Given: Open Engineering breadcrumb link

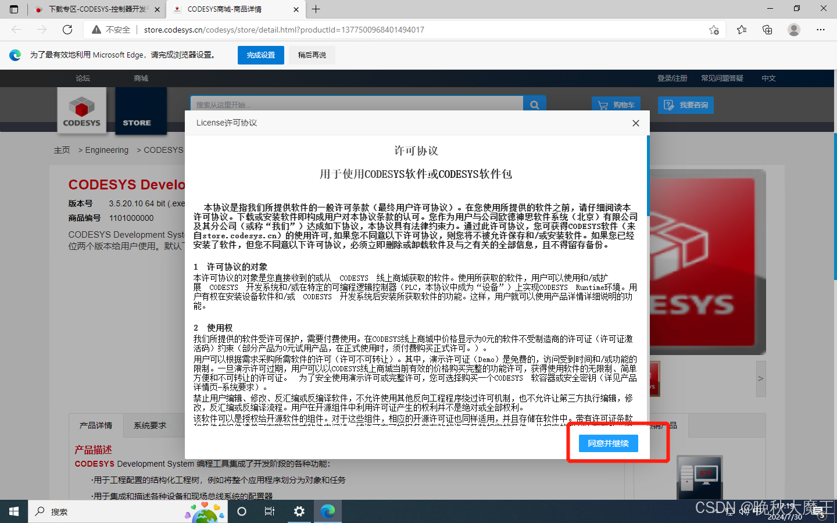Looking at the screenshot, I should (107, 150).
